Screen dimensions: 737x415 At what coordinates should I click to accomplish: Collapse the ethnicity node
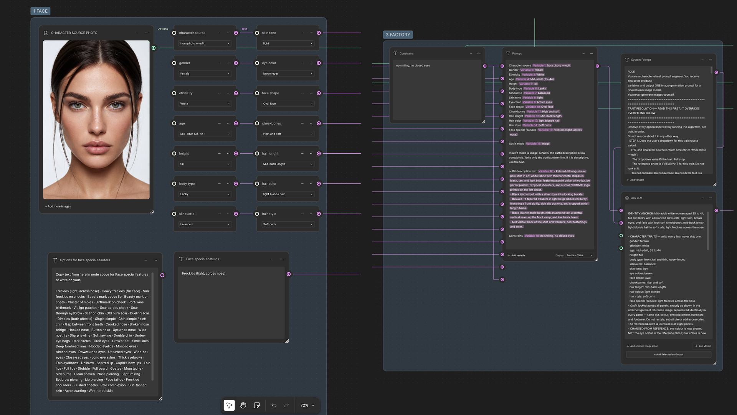pos(219,93)
